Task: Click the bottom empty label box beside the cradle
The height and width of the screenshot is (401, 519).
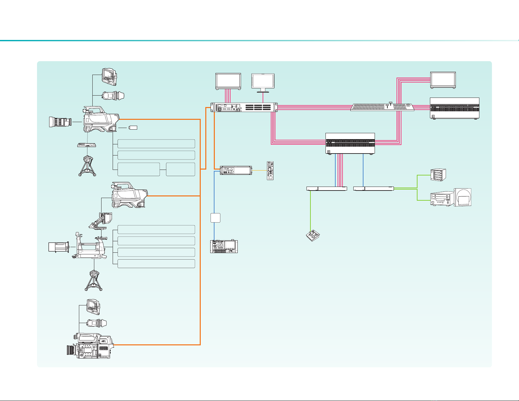Action: pos(156,264)
